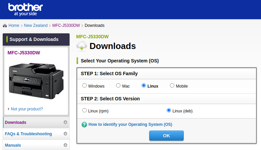Click the Brother at your side logo
The height and width of the screenshot is (150, 261).
point(25,9)
